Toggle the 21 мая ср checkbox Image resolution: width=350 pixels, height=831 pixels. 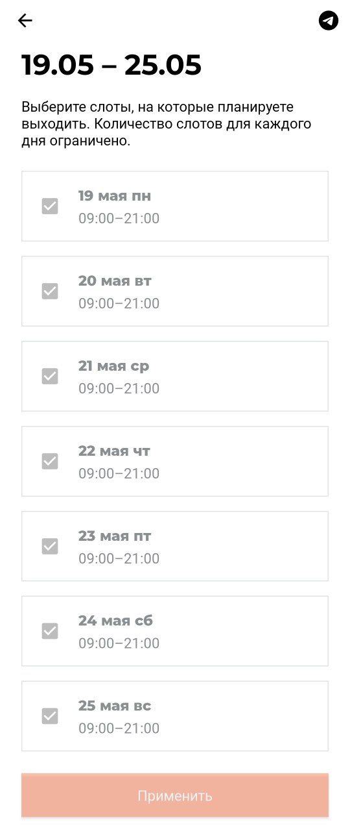pos(50,377)
